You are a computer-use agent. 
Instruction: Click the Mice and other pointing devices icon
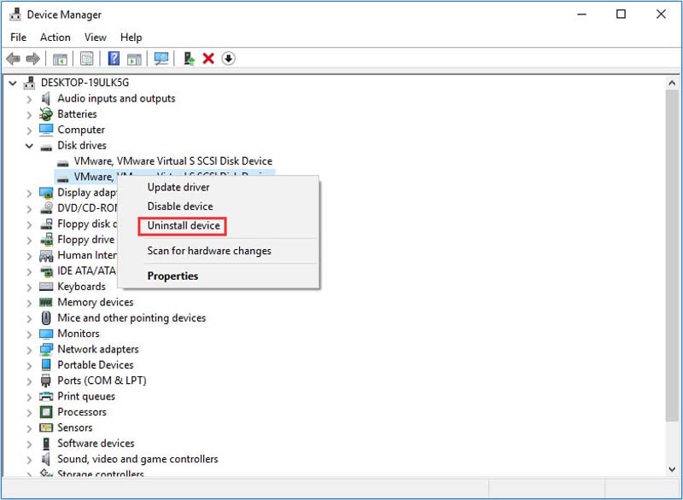pos(46,318)
